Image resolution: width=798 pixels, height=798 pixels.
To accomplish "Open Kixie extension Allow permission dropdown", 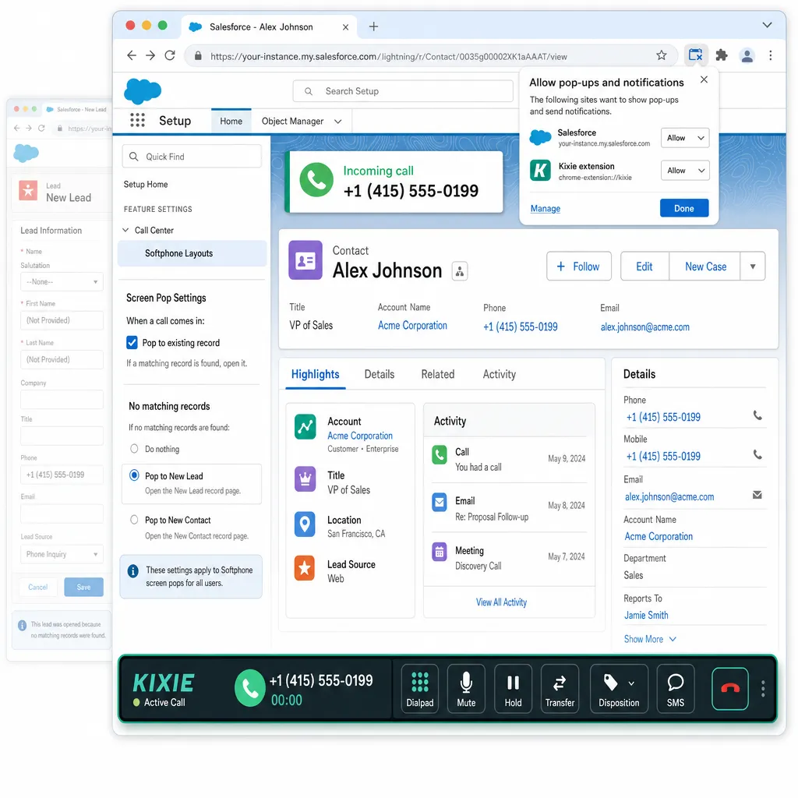I will click(685, 171).
